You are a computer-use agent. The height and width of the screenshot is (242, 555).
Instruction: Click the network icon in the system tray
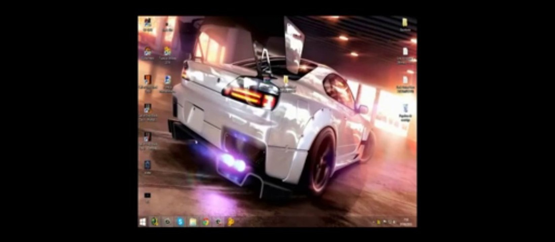pos(389,222)
